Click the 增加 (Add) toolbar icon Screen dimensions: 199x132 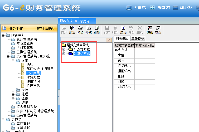tap(123, 30)
